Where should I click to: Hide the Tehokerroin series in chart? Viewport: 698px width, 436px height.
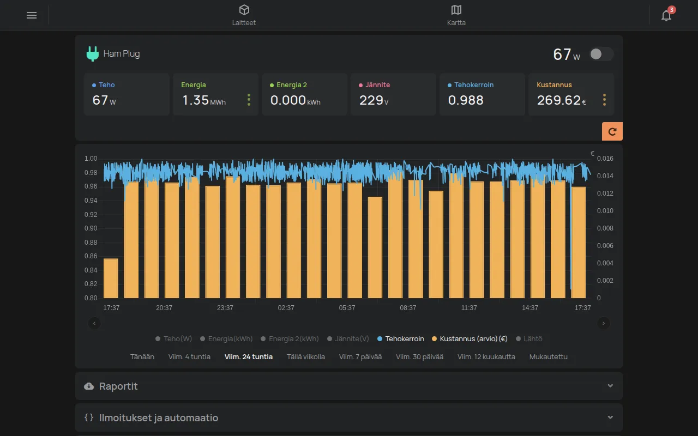tap(401, 338)
